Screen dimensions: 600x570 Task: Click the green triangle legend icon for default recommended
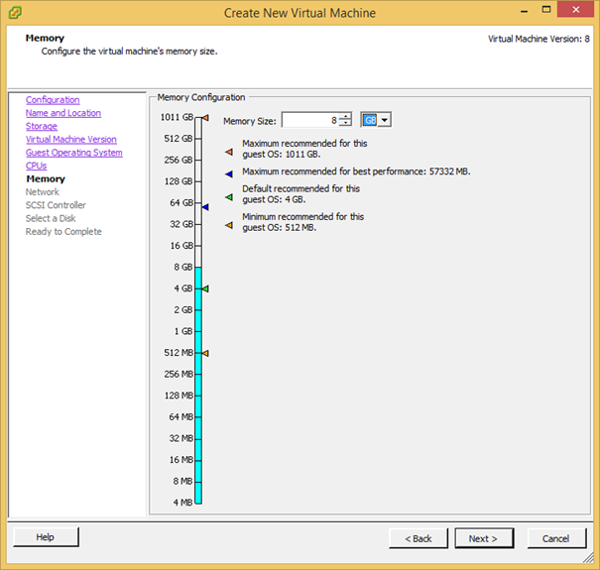pos(229,197)
